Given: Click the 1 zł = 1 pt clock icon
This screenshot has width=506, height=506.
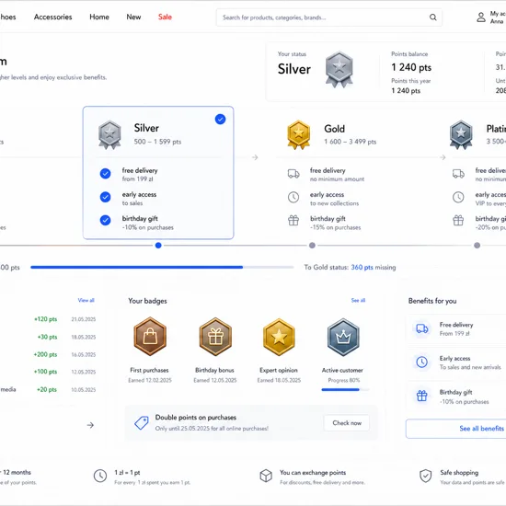Looking at the screenshot, I should [x=100, y=476].
